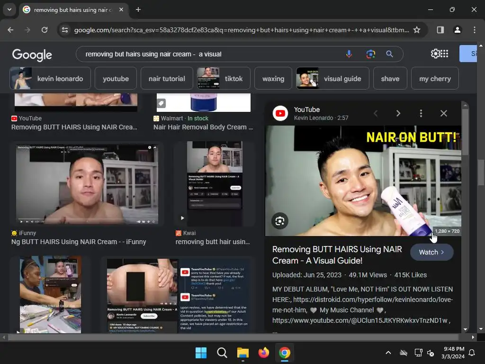Open Chrome profile avatar icon
This screenshot has width=485, height=364.
(457, 30)
